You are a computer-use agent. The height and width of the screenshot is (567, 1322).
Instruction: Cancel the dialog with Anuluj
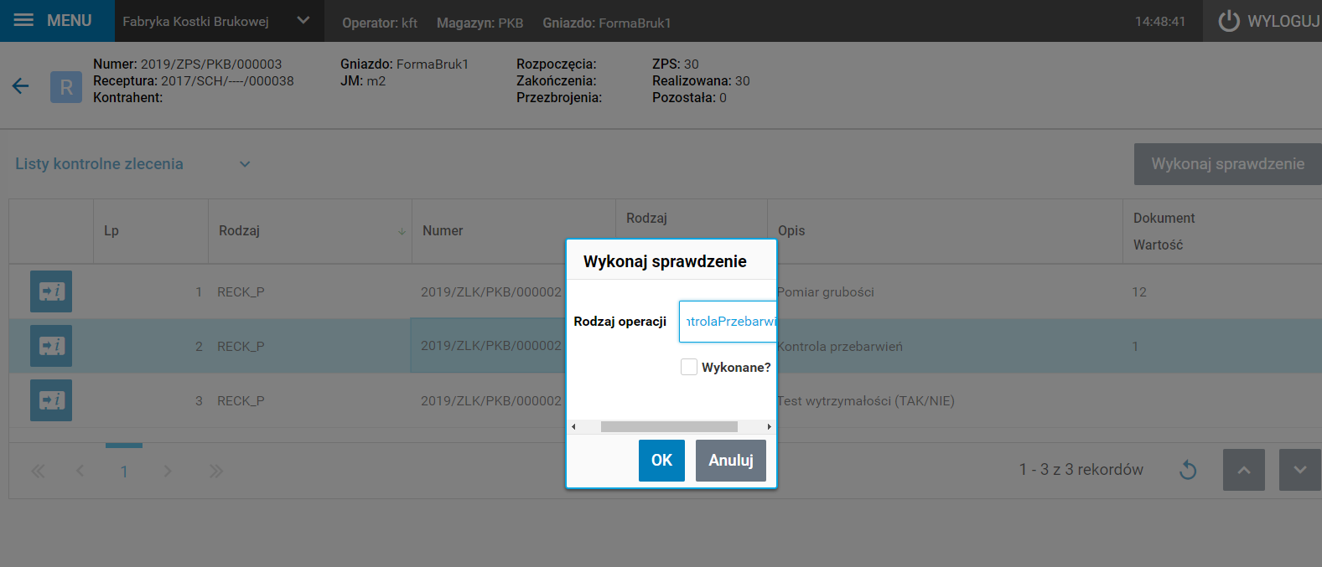(730, 460)
